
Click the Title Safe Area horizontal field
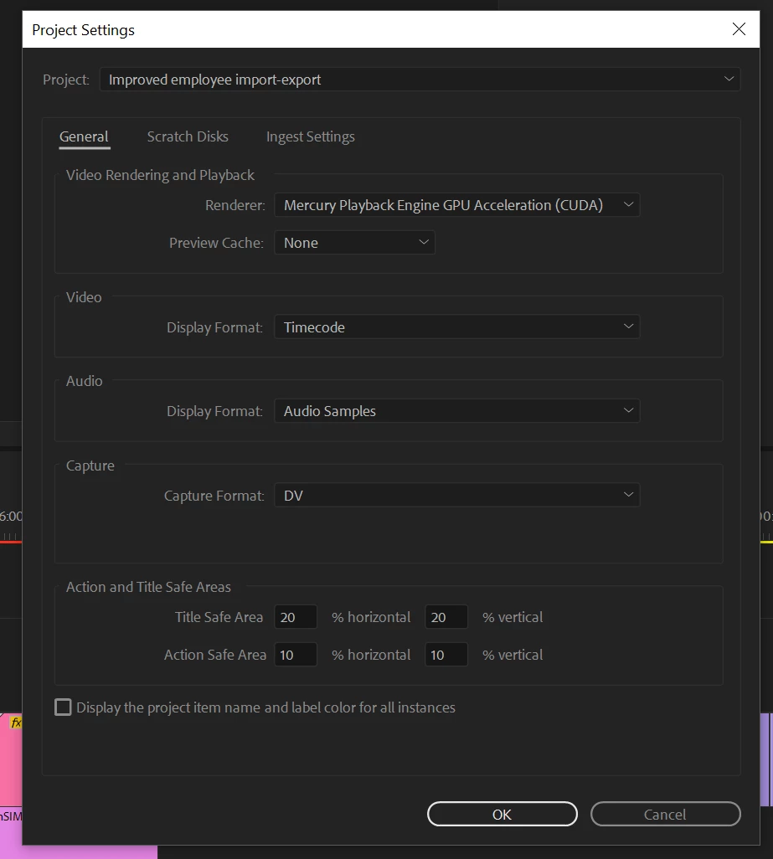coord(296,617)
